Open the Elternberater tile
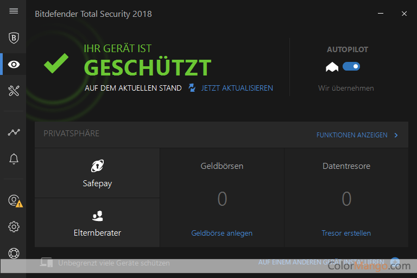Image resolution: width=417 pixels, height=278 pixels. 97,223
